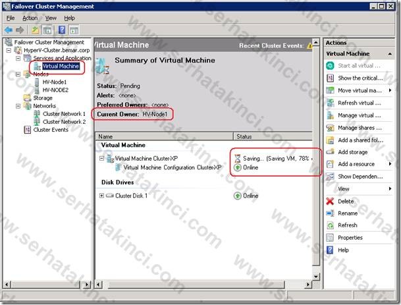Screen dimensions: 401x305
Task: Select Failover Cluster Management root node
Action: tap(49, 42)
